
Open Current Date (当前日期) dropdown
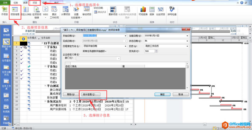(x=187, y=36)
